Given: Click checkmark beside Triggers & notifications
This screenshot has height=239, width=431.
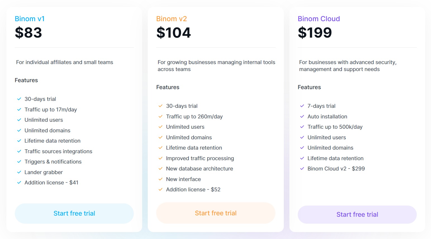Looking at the screenshot, I should [x=19, y=162].
